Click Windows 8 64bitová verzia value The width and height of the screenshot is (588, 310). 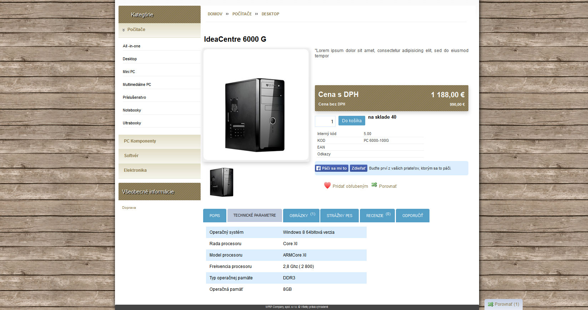point(309,232)
